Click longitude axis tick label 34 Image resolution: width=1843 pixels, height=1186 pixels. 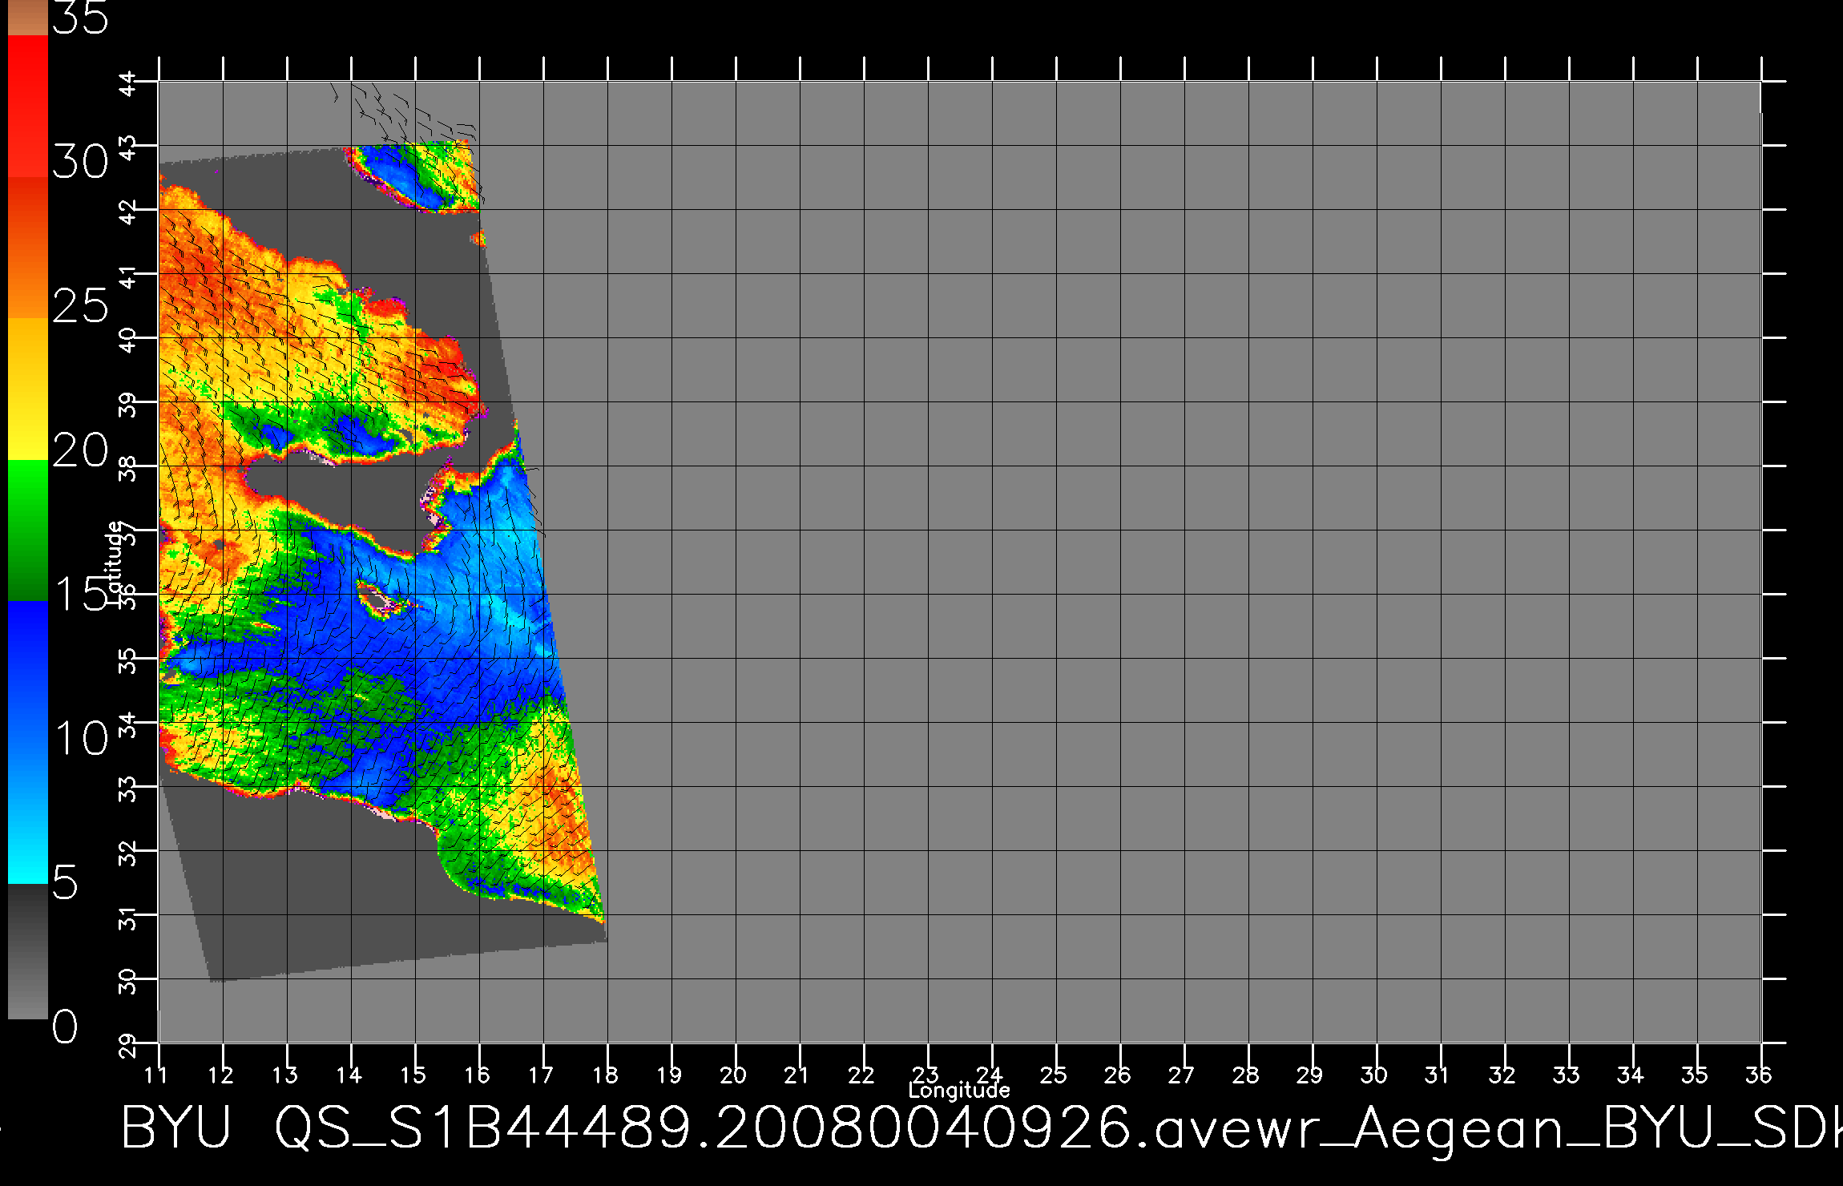(1631, 1075)
